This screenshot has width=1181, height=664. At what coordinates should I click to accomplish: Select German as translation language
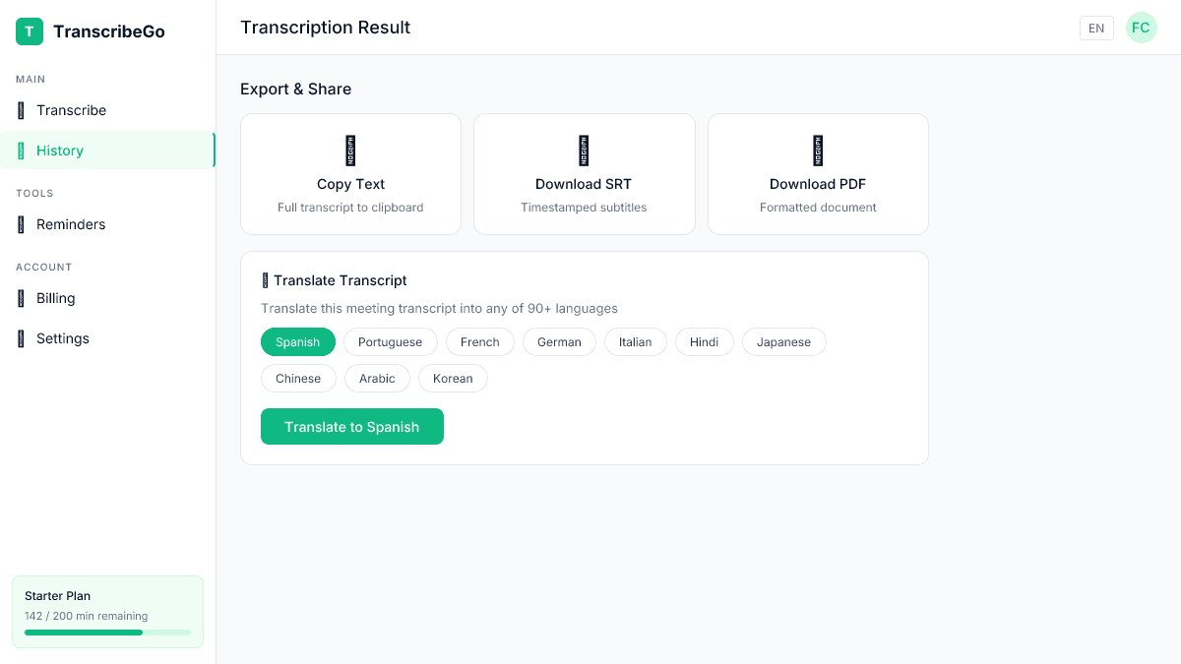click(x=559, y=341)
